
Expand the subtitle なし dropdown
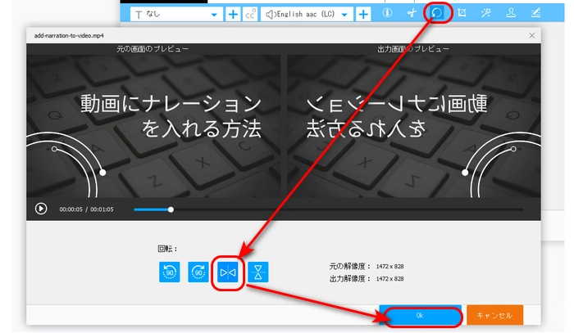click(x=214, y=15)
